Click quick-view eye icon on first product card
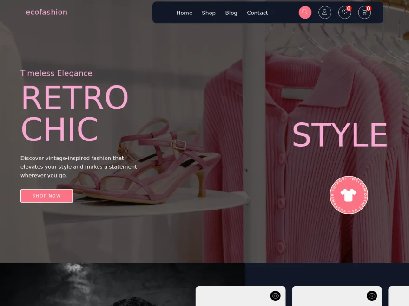This screenshot has width=409, height=306. click(275, 296)
